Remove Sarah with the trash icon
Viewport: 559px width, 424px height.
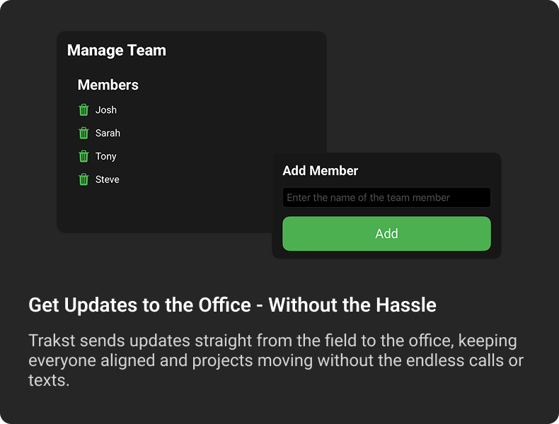tap(83, 133)
